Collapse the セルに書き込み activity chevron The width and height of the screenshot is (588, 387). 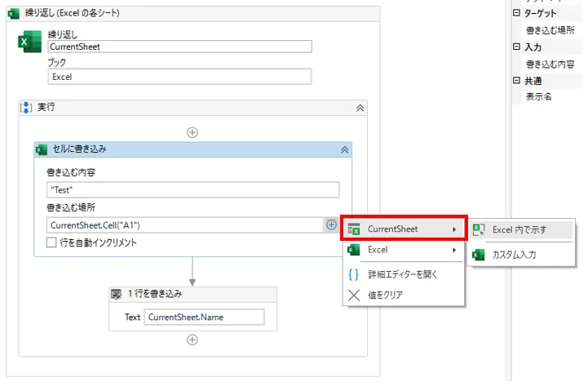point(344,149)
